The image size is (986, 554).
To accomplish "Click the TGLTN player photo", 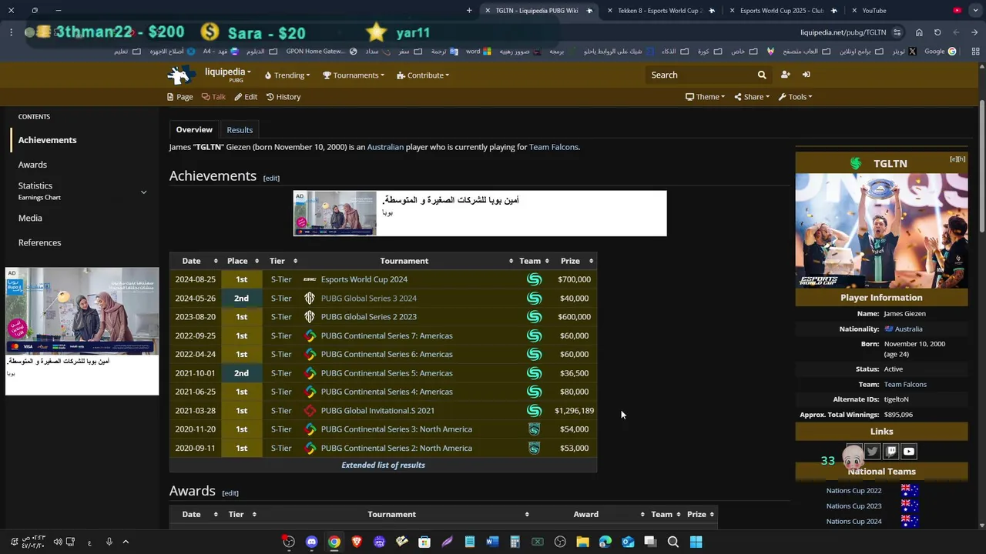I will (x=881, y=230).
